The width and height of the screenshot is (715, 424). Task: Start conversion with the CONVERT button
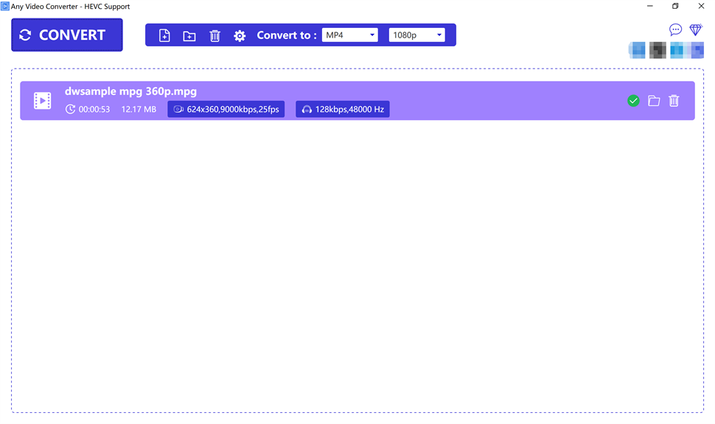point(67,35)
